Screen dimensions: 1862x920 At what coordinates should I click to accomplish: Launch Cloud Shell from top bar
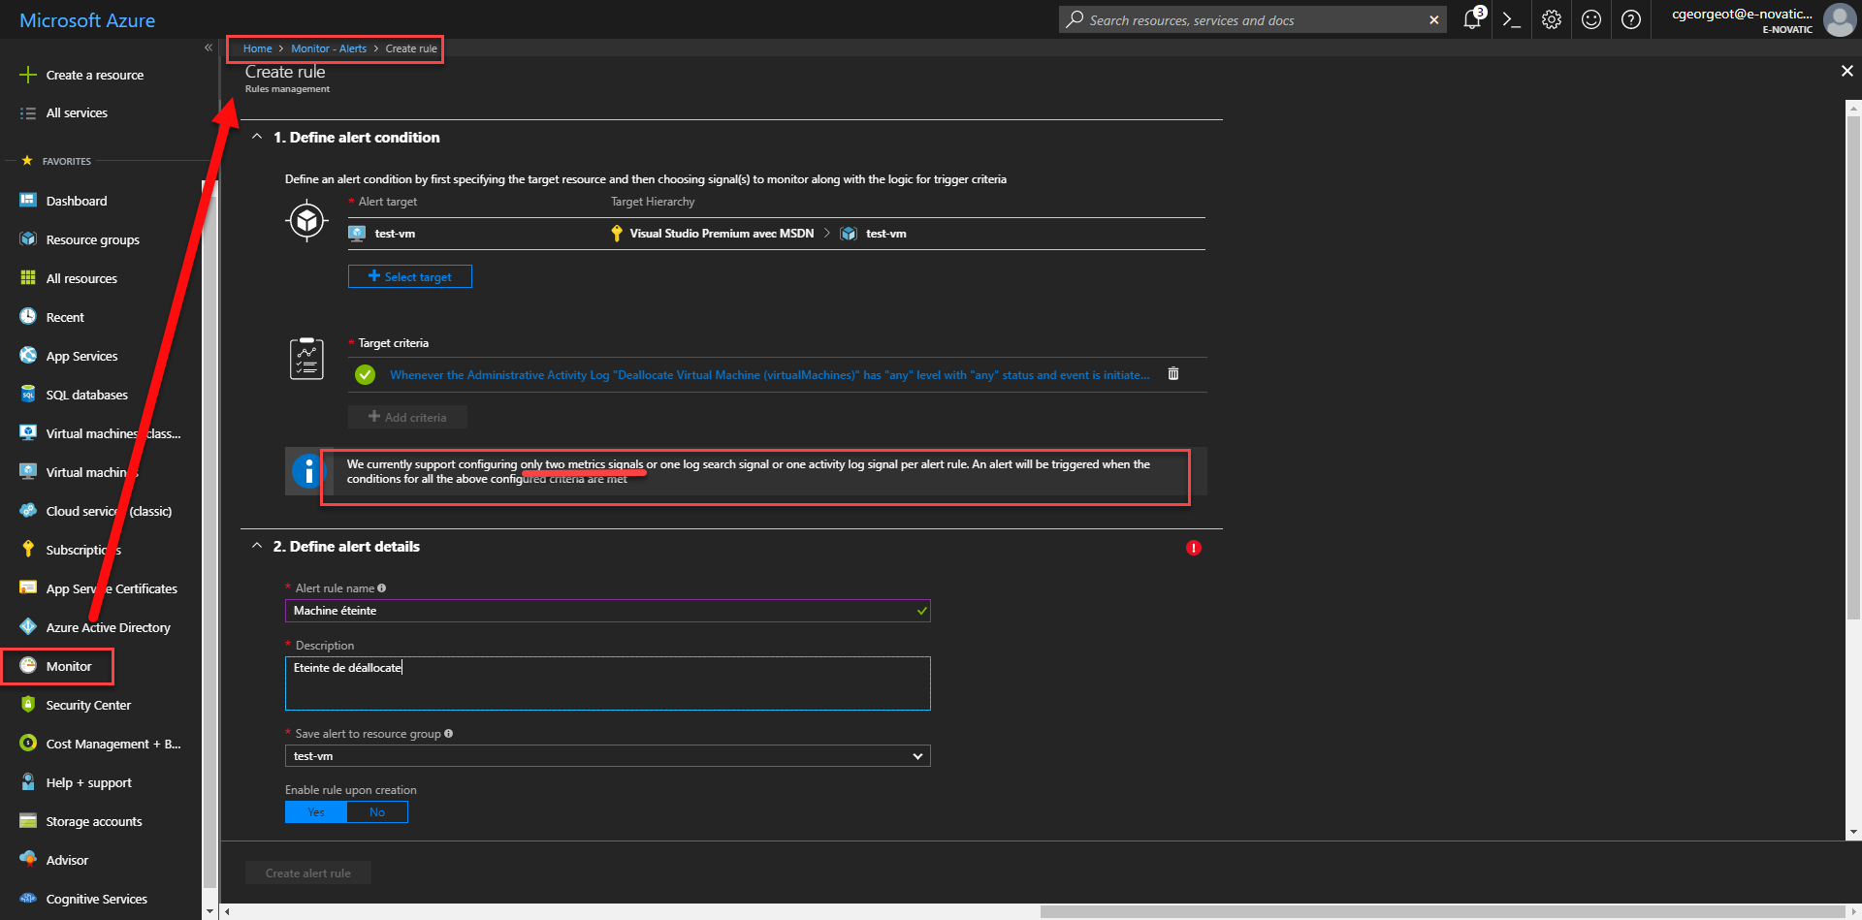tap(1511, 19)
